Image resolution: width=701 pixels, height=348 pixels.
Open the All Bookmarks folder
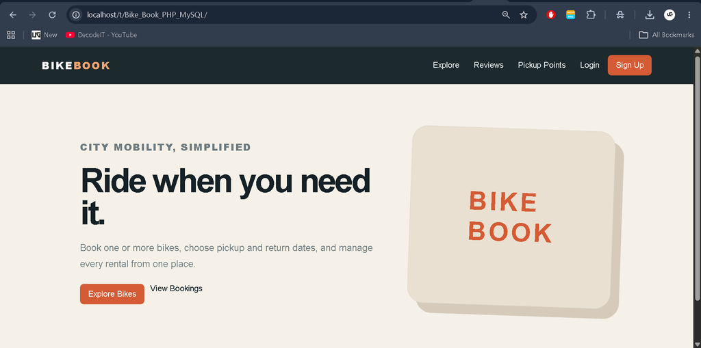point(666,35)
